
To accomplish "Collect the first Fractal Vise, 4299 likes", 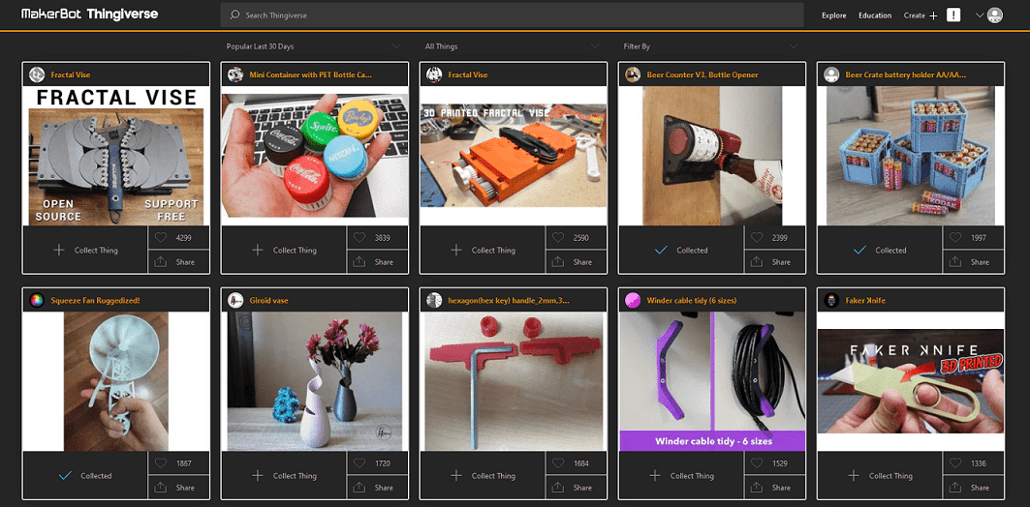I will 84,250.
